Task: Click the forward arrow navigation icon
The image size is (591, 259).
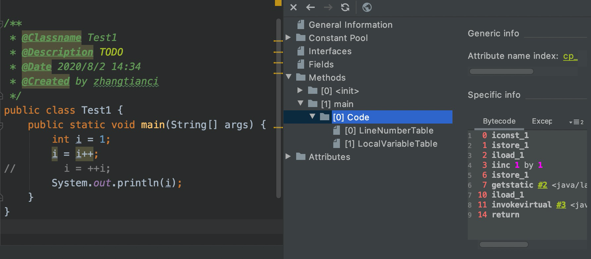Action: click(328, 7)
